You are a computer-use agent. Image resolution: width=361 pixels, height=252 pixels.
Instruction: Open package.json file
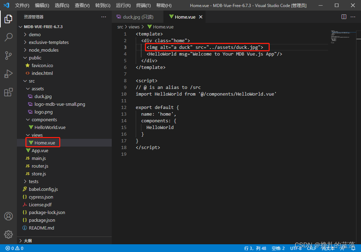(42, 220)
